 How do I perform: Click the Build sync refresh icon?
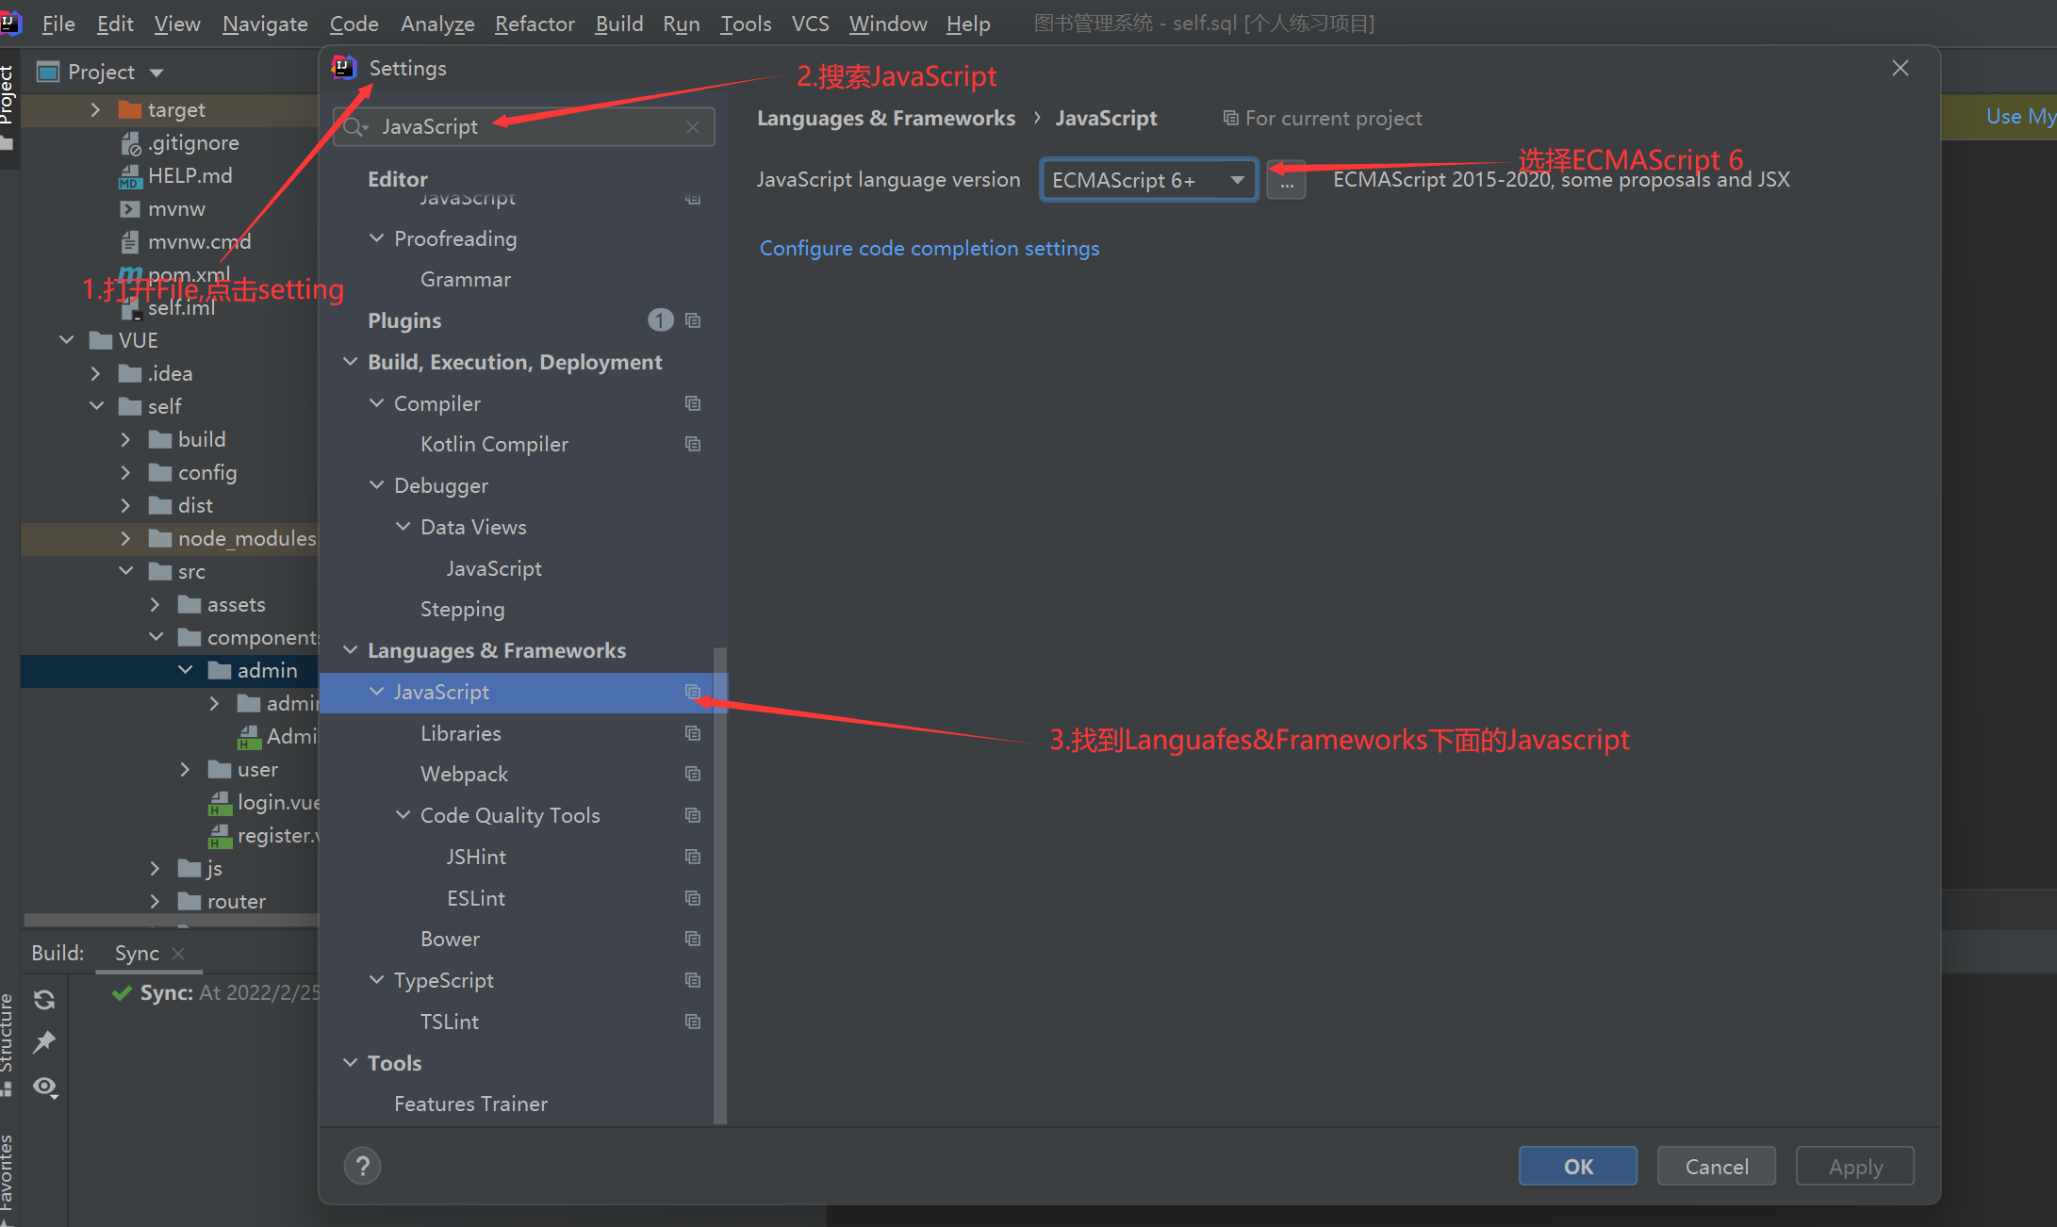(x=44, y=1000)
